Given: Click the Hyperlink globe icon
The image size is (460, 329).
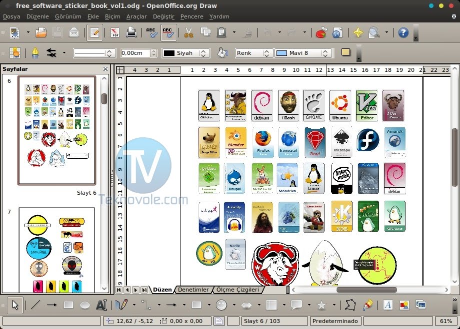Looking at the screenshot, I should 337,32.
